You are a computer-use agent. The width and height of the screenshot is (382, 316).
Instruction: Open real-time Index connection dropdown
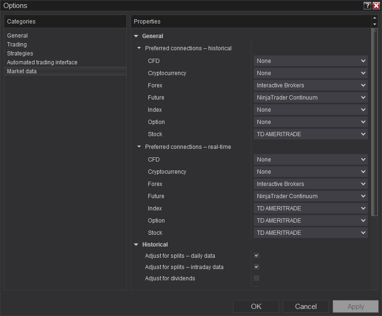[x=311, y=208]
